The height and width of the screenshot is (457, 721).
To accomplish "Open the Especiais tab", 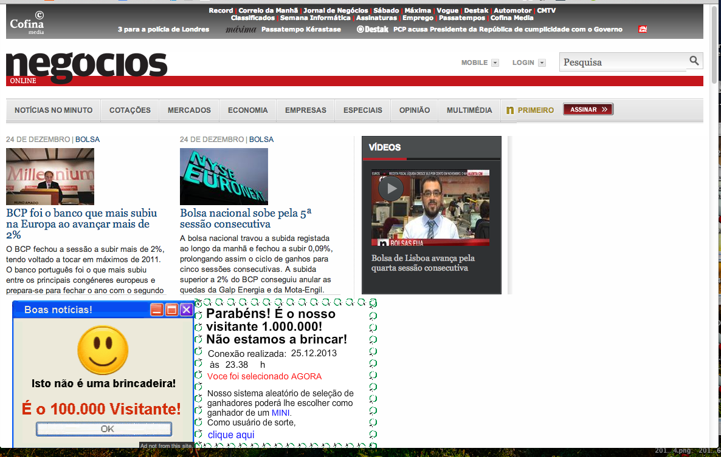I will point(363,110).
